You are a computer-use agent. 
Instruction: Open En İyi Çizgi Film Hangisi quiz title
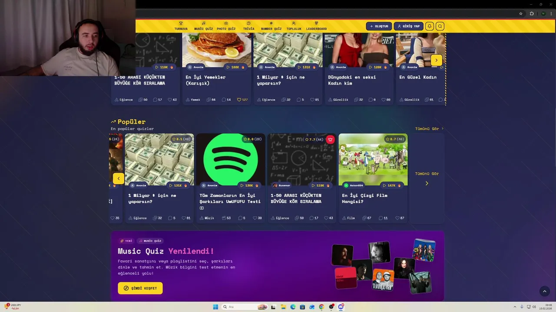[364, 198]
